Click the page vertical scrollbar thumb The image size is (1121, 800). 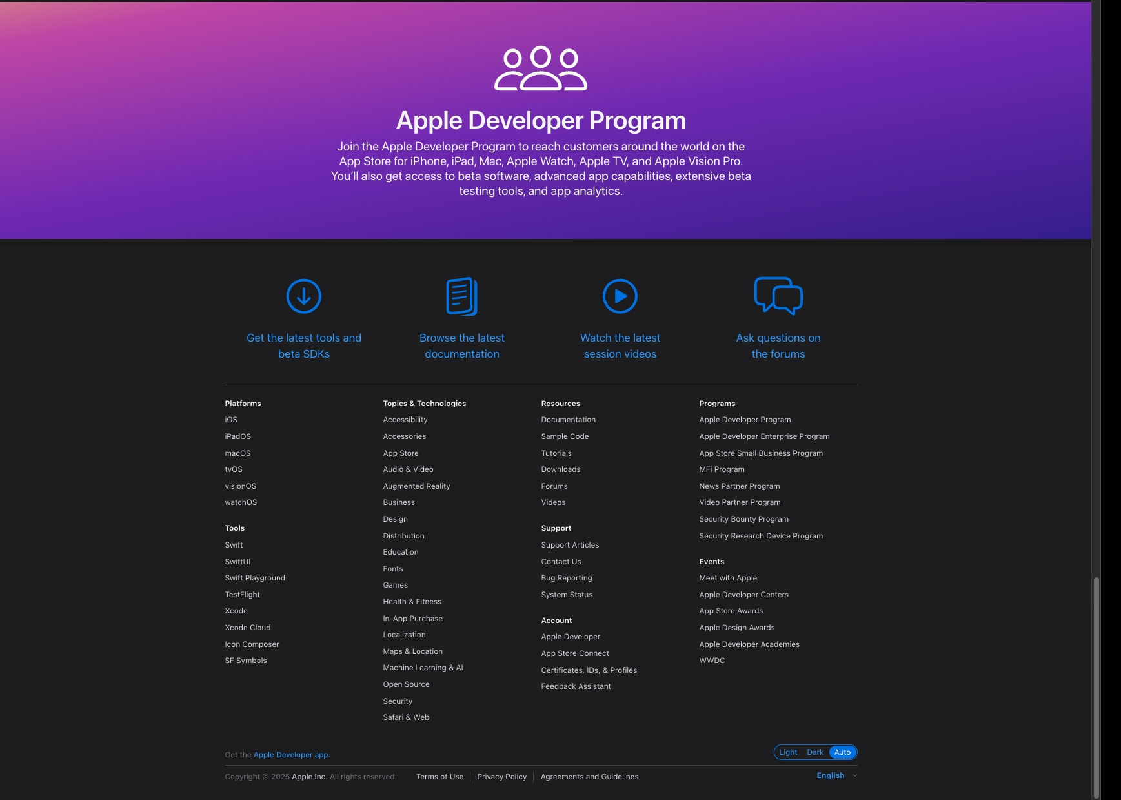1096,688
